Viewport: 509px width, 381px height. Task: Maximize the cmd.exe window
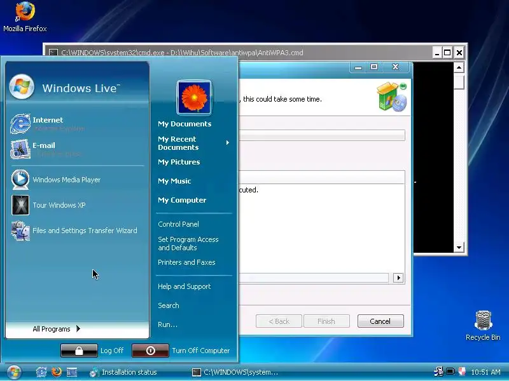tap(447, 53)
